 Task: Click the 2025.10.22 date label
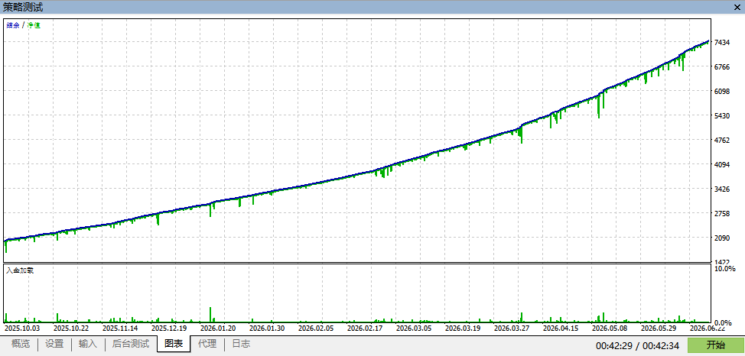coord(71,328)
